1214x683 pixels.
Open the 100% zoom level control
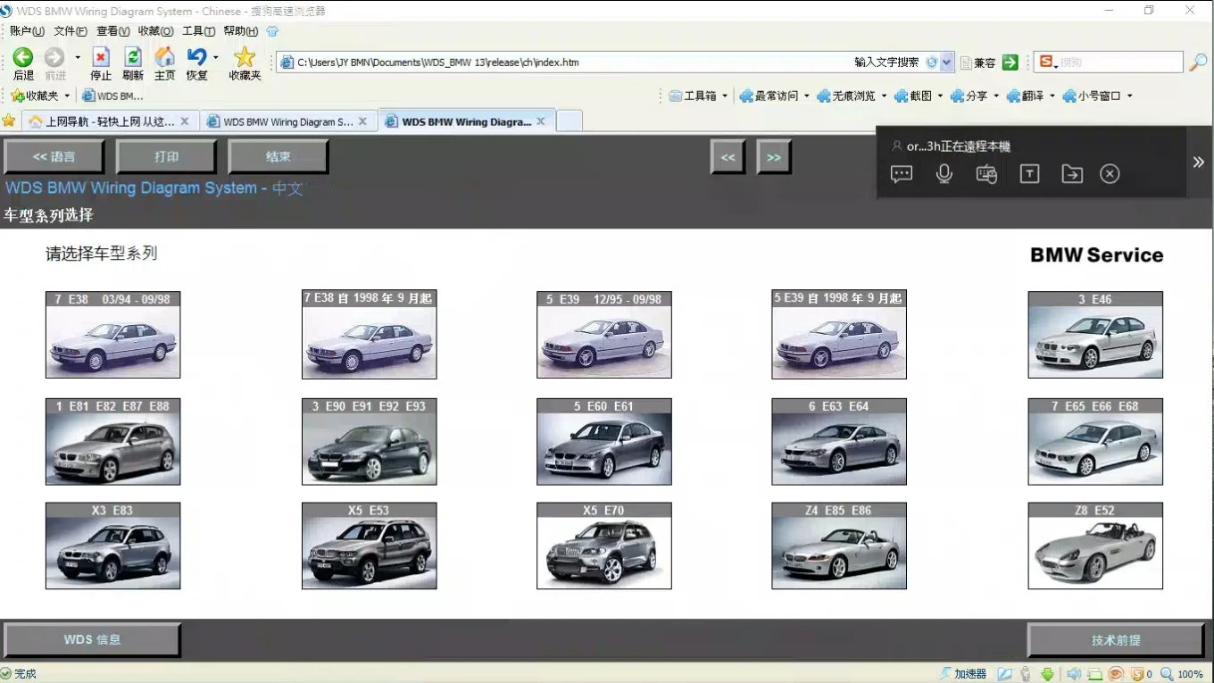1183,674
